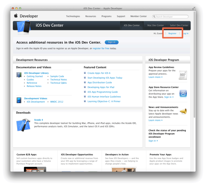Open the Technologies menu
Screen dimensions: 206x186
[x=73, y=16]
